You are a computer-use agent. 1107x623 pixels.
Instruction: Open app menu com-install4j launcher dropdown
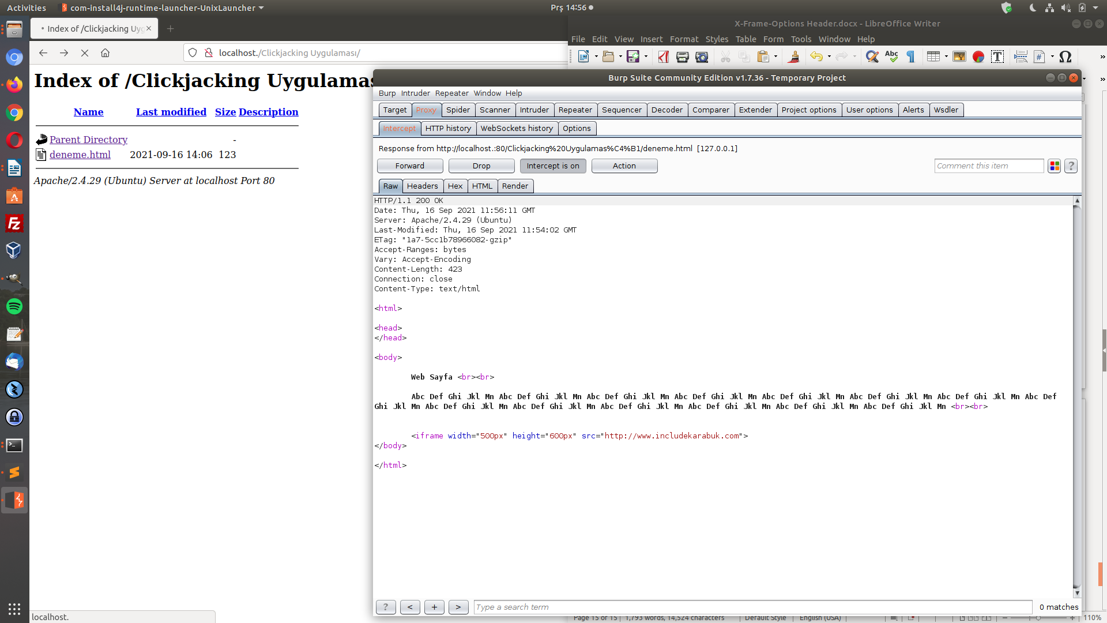(x=163, y=8)
